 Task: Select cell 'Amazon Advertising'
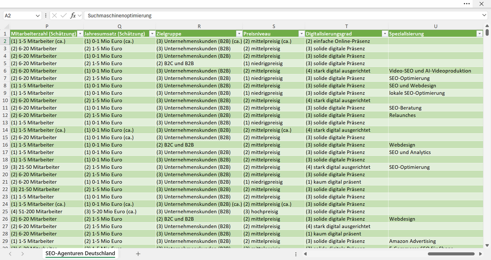click(436, 241)
